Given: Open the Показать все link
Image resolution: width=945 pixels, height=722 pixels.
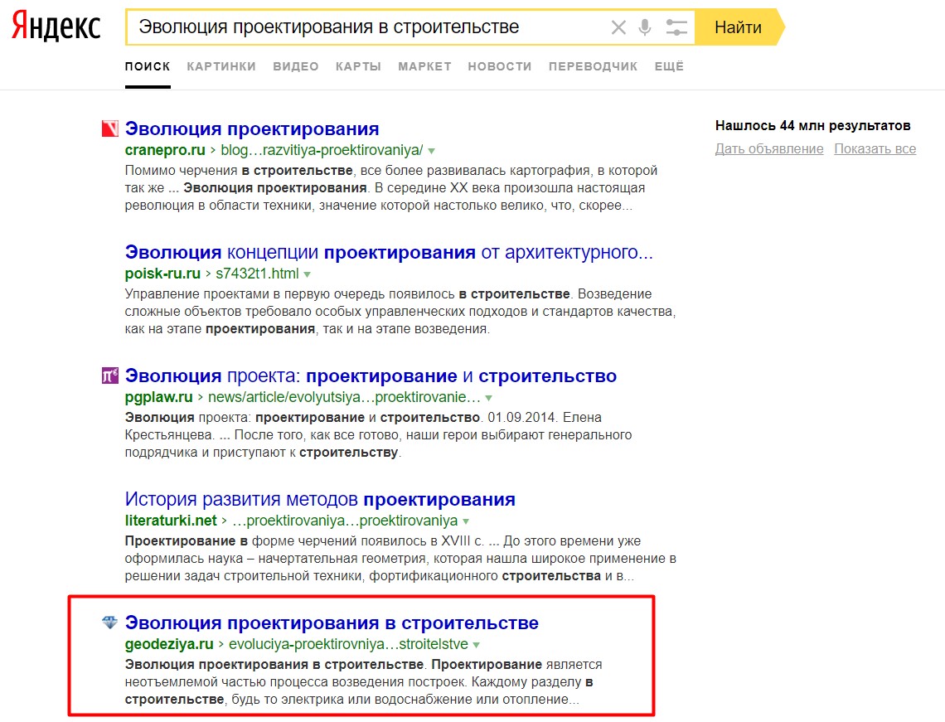Looking at the screenshot, I should (x=875, y=149).
